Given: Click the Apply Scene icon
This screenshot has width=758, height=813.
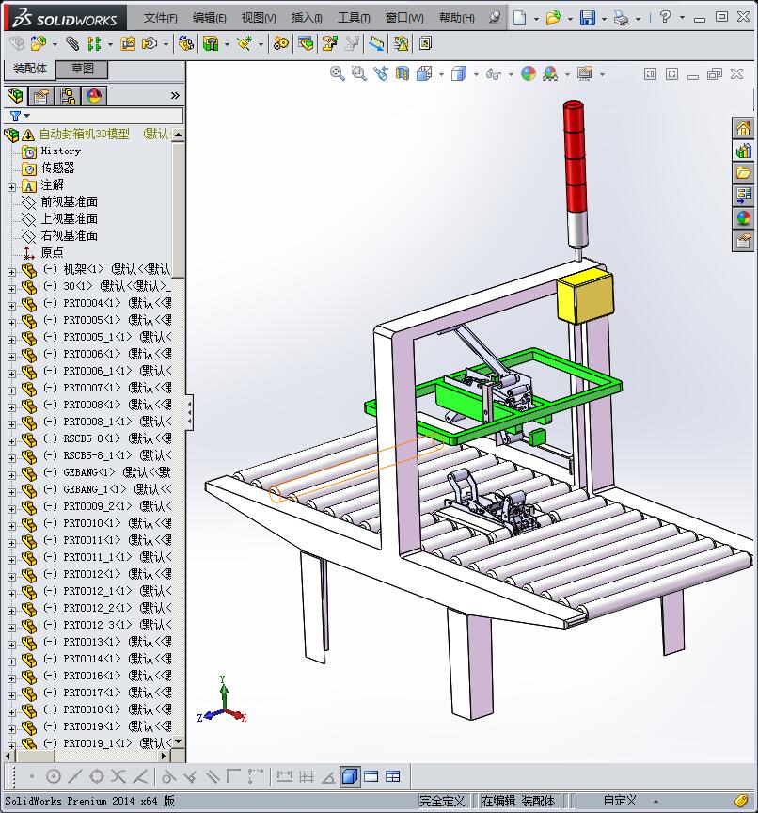Looking at the screenshot, I should coord(550,73).
